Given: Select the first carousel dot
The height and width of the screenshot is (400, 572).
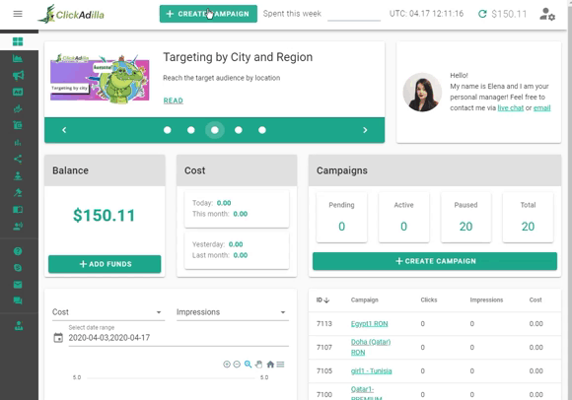Looking at the screenshot, I should pyautogui.click(x=168, y=130).
